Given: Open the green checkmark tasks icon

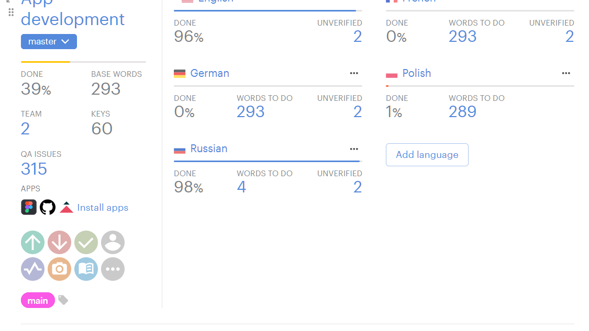Looking at the screenshot, I should click(x=86, y=243).
